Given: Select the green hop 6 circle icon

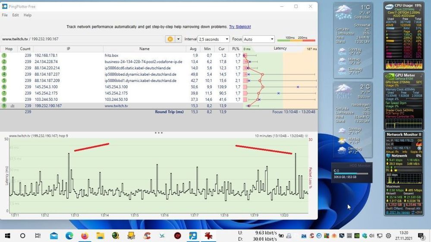Looking at the screenshot, I should click(4, 87).
